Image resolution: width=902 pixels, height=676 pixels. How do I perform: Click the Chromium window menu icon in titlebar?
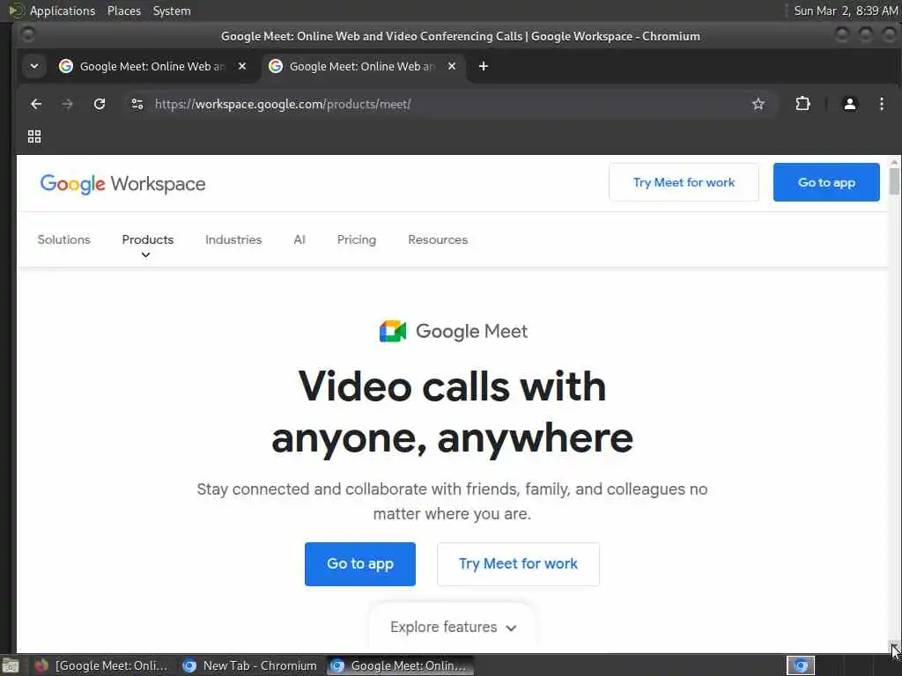click(x=27, y=35)
